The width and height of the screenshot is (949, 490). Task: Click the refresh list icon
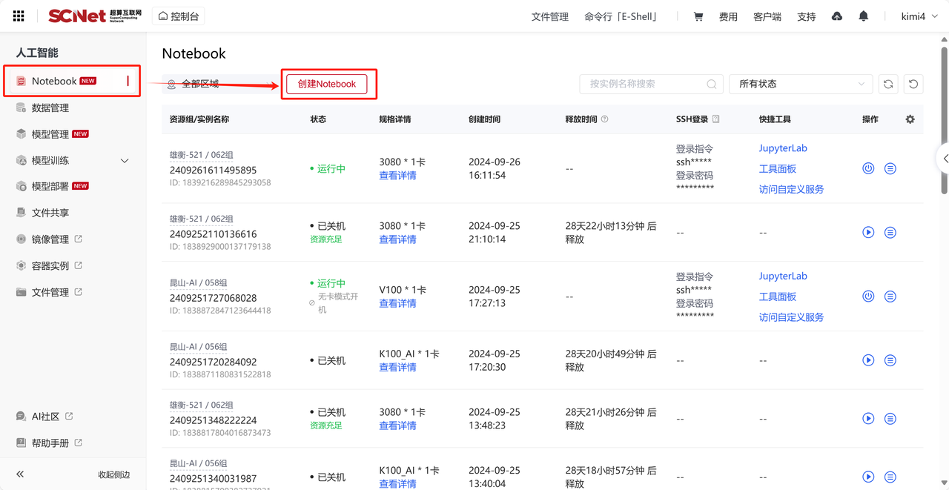888,85
